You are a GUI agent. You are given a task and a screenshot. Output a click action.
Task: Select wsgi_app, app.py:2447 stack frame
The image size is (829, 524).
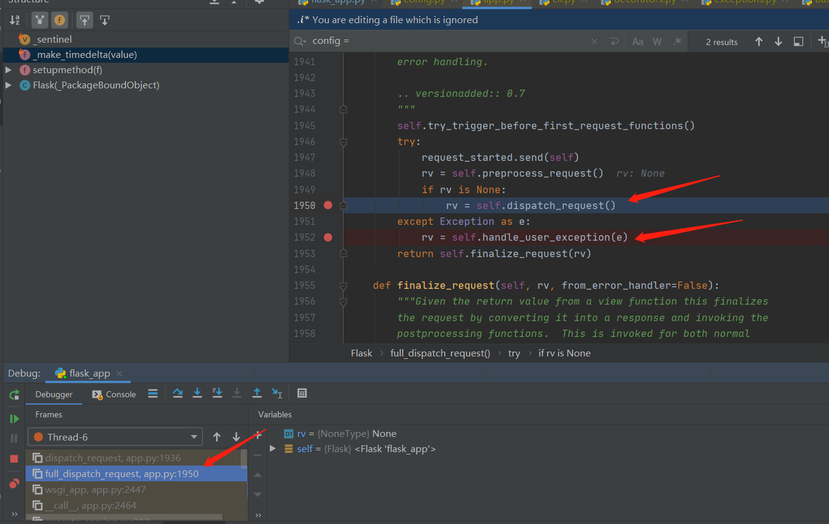click(95, 489)
